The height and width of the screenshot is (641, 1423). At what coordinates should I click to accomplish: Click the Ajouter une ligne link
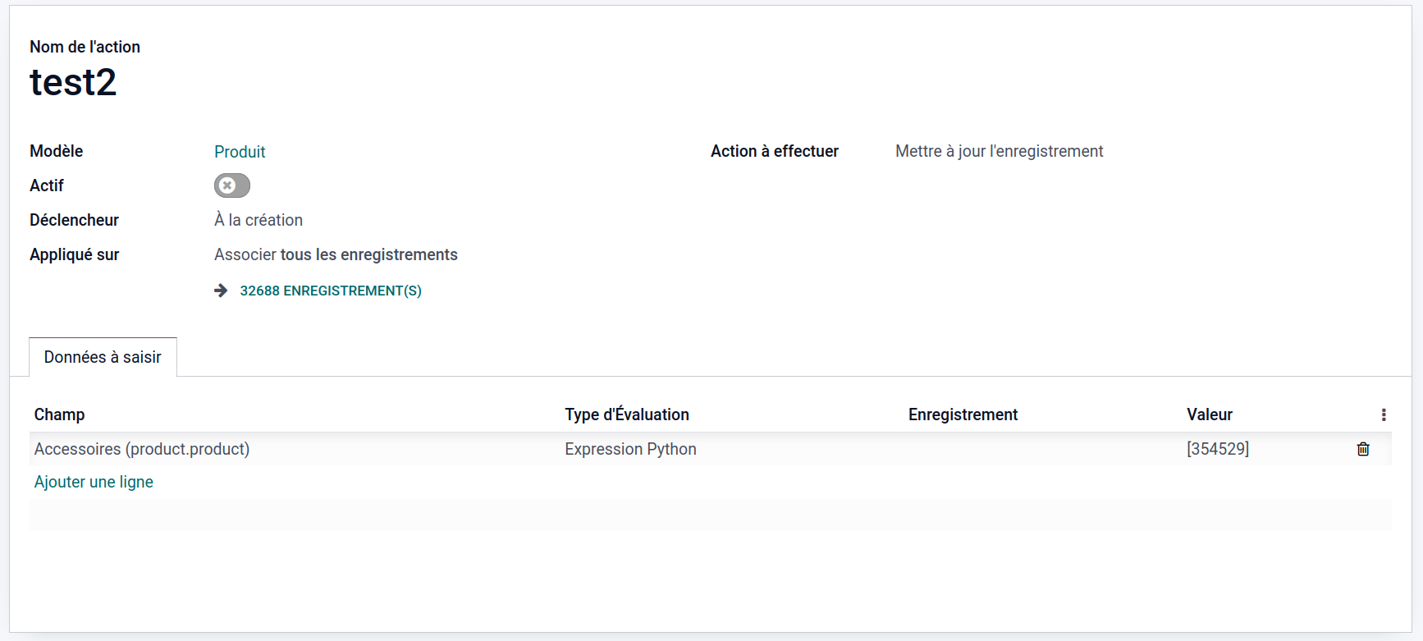tap(94, 482)
